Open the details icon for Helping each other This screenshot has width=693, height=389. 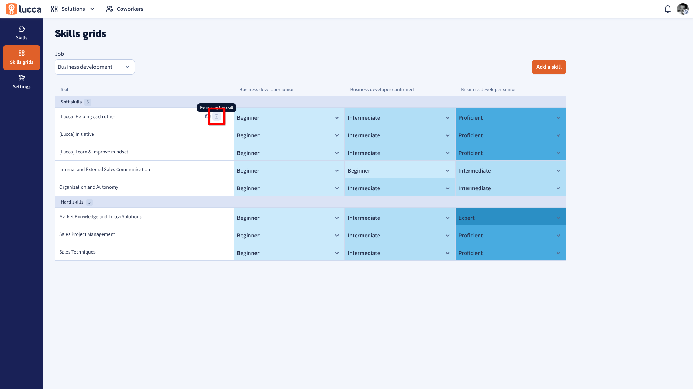(208, 117)
